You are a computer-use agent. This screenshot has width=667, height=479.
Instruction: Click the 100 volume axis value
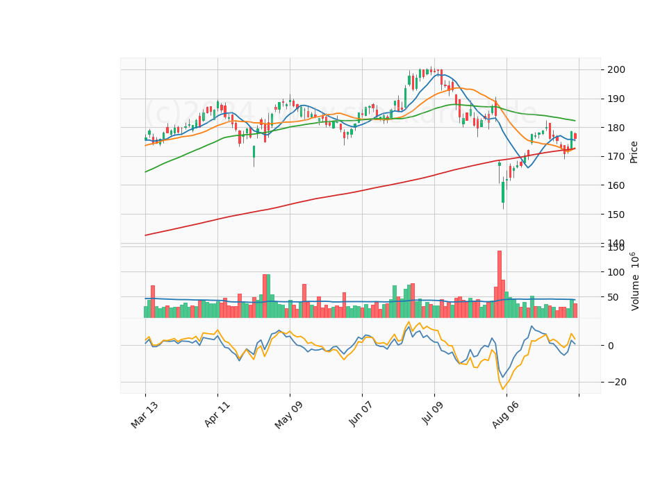click(616, 272)
